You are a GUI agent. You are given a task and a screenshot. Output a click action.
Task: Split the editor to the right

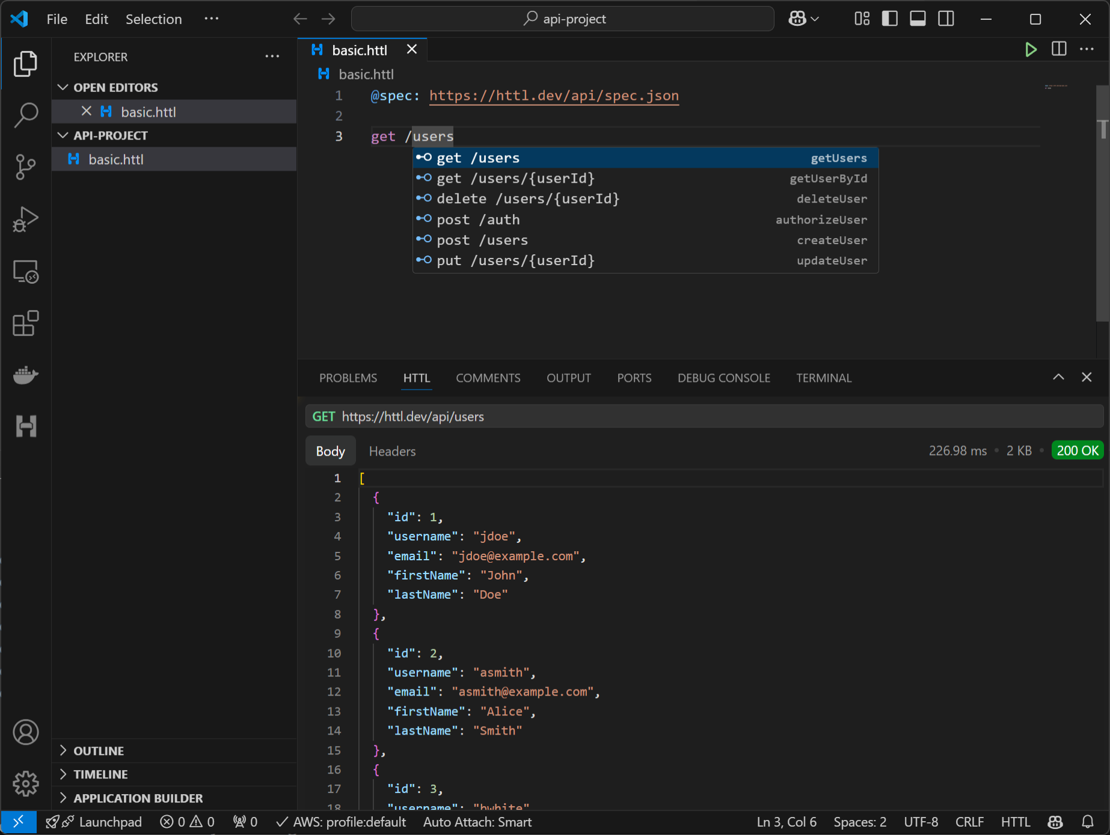1059,49
